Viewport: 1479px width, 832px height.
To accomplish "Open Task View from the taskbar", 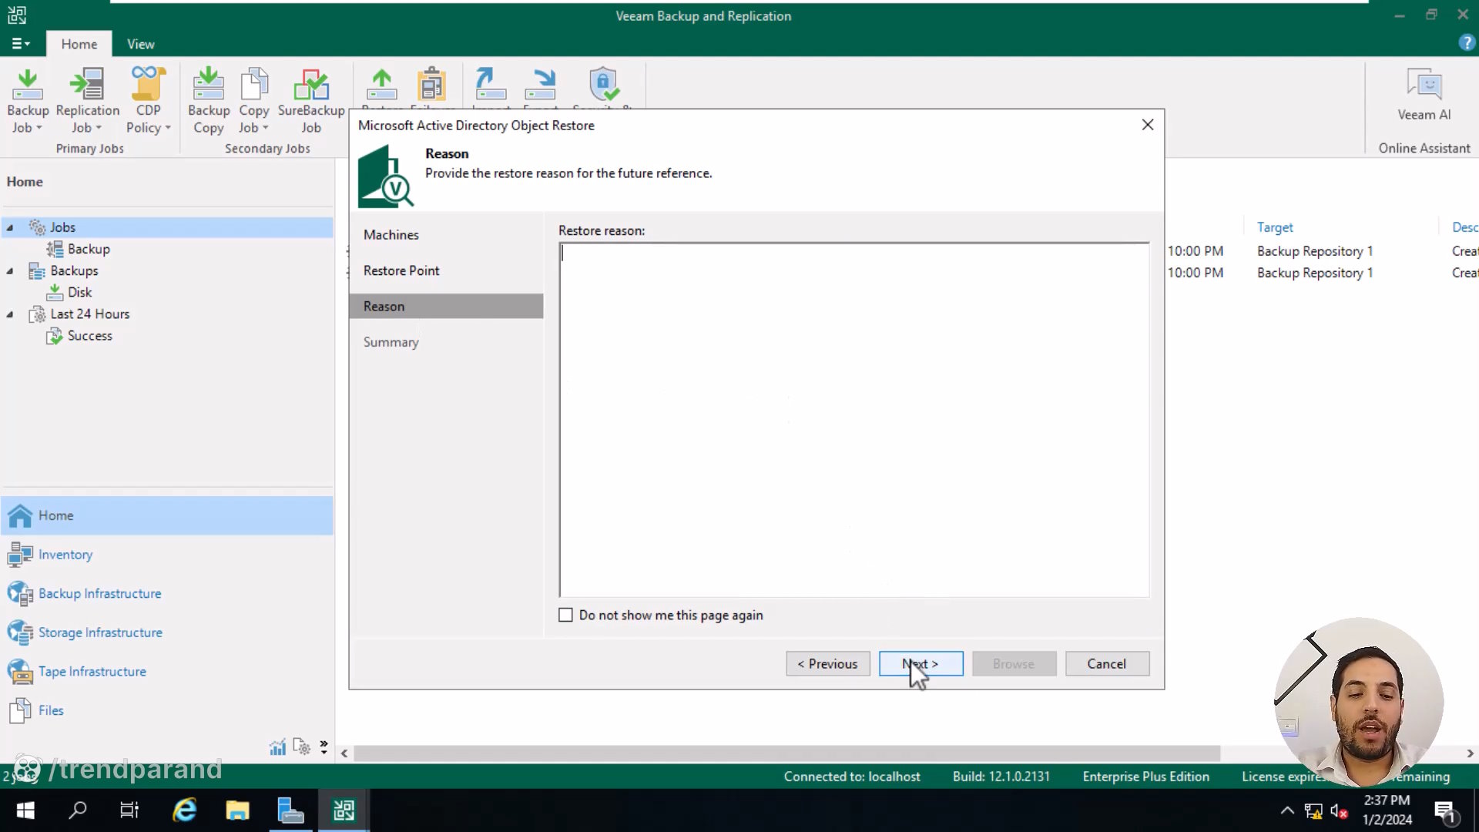I will tap(129, 810).
